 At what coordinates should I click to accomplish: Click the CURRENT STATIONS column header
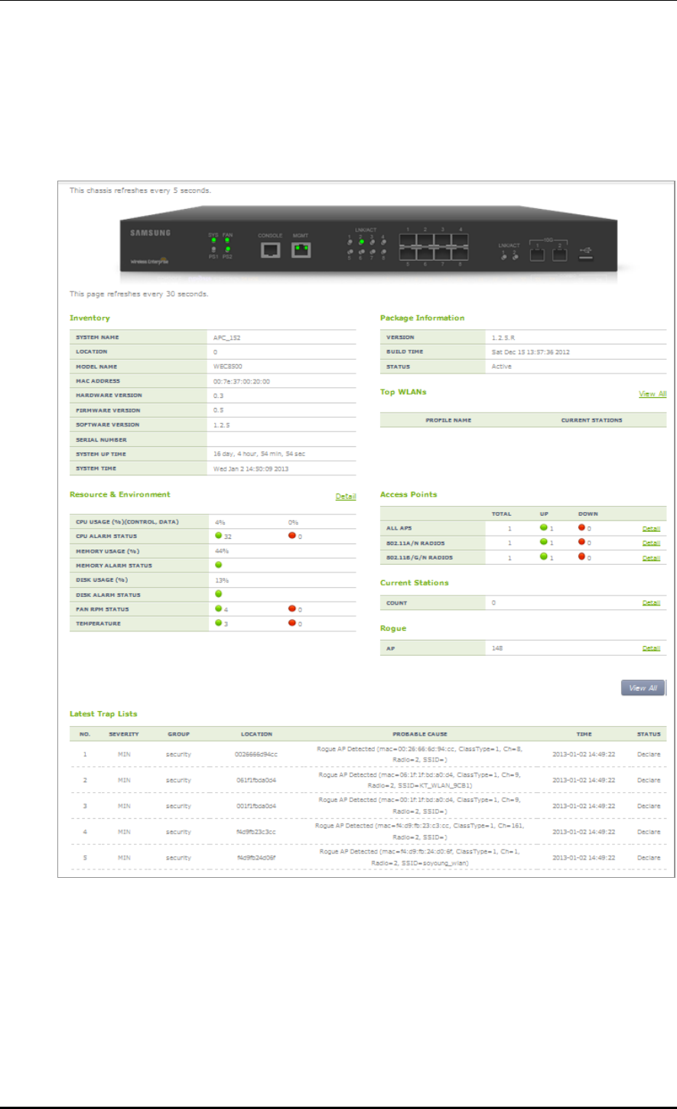(x=591, y=420)
